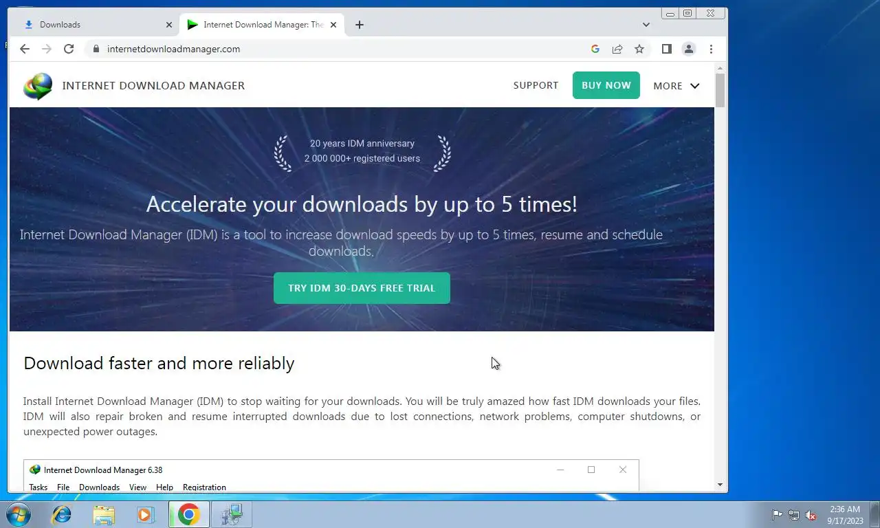Image resolution: width=880 pixels, height=528 pixels.
Task: Close the Internet Download Manager tab
Action: click(333, 25)
